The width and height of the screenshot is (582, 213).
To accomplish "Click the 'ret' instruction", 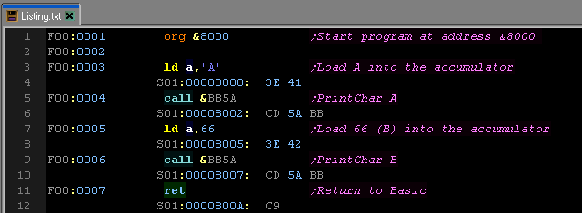I will [x=174, y=190].
